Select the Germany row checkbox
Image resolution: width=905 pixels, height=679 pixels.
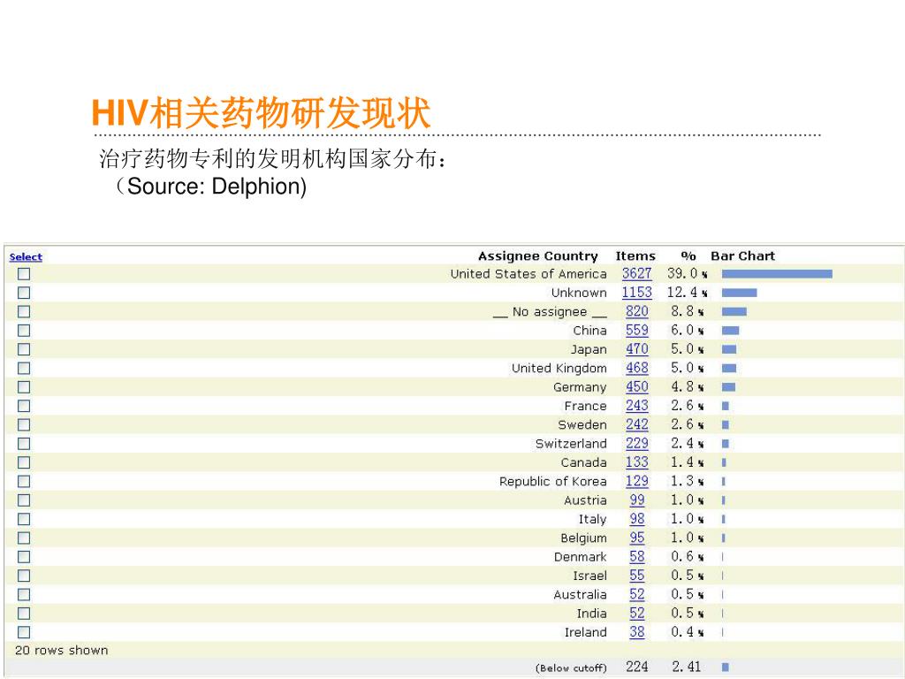(x=24, y=387)
